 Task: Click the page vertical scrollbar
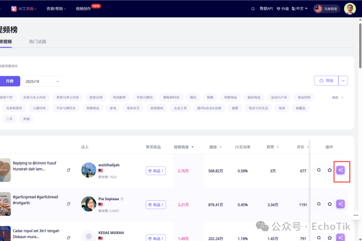360,43
